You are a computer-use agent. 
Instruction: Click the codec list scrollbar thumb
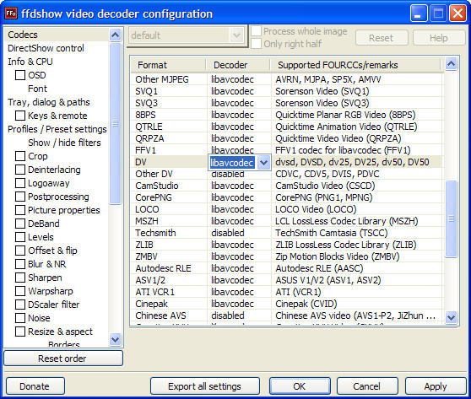tap(452, 218)
